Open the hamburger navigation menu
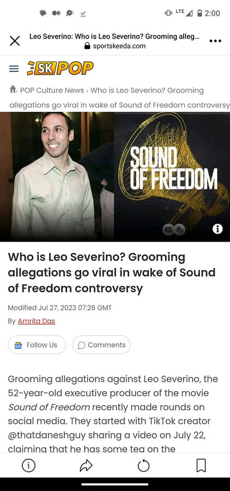 point(14,69)
